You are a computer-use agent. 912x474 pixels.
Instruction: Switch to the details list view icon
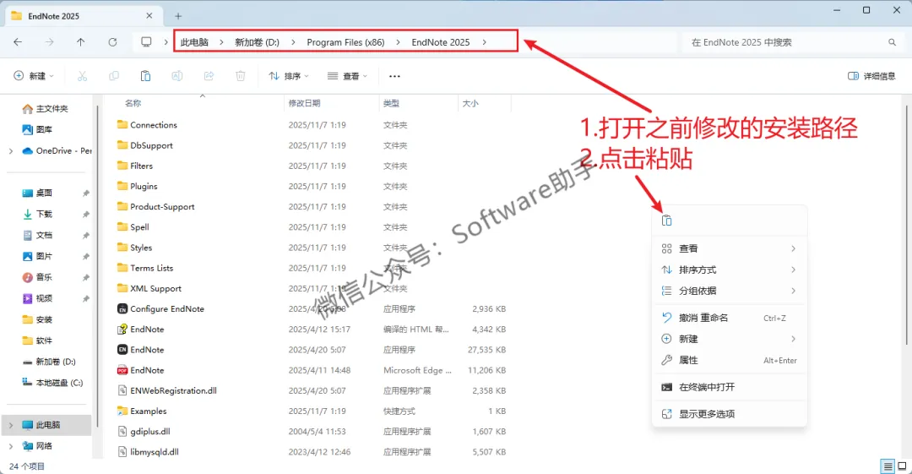coord(888,466)
